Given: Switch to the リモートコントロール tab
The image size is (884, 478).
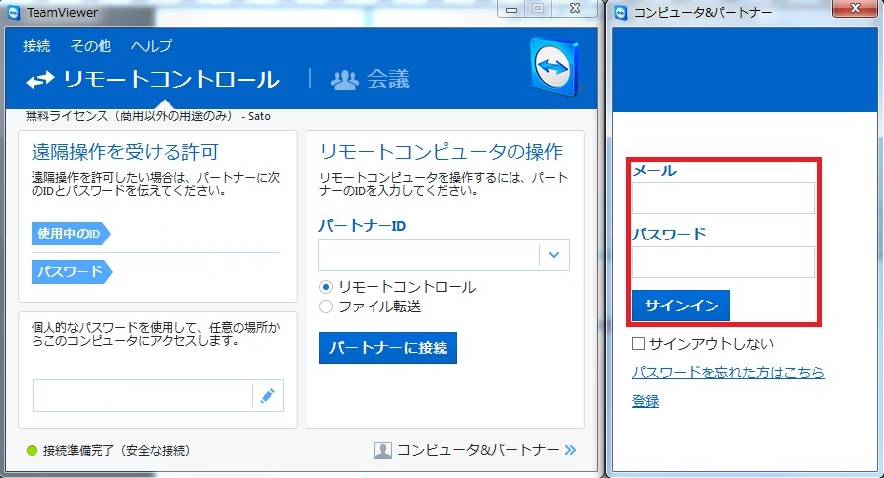Looking at the screenshot, I should 153,80.
